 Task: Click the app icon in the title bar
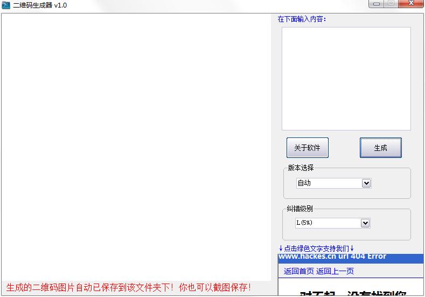pyautogui.click(x=6, y=5)
